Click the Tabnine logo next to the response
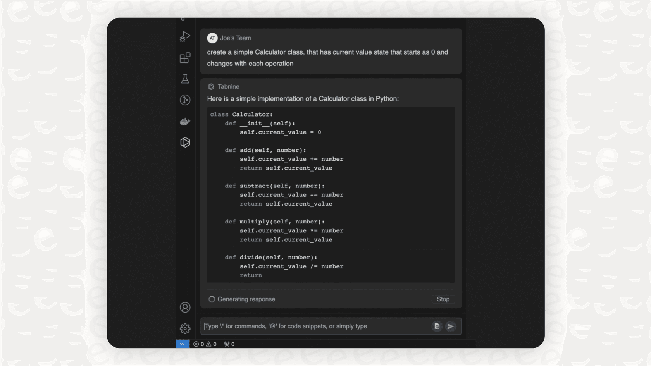Viewport: 651px width, 366px height. coord(212,86)
